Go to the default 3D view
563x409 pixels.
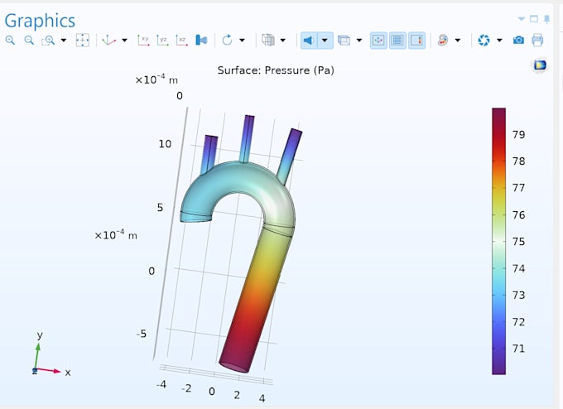(x=108, y=41)
